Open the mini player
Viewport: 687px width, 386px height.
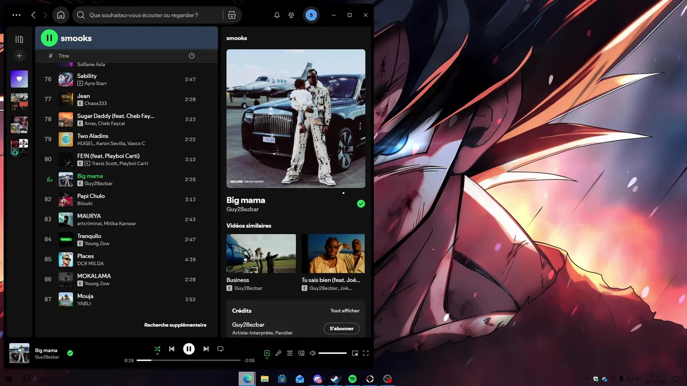(x=355, y=353)
